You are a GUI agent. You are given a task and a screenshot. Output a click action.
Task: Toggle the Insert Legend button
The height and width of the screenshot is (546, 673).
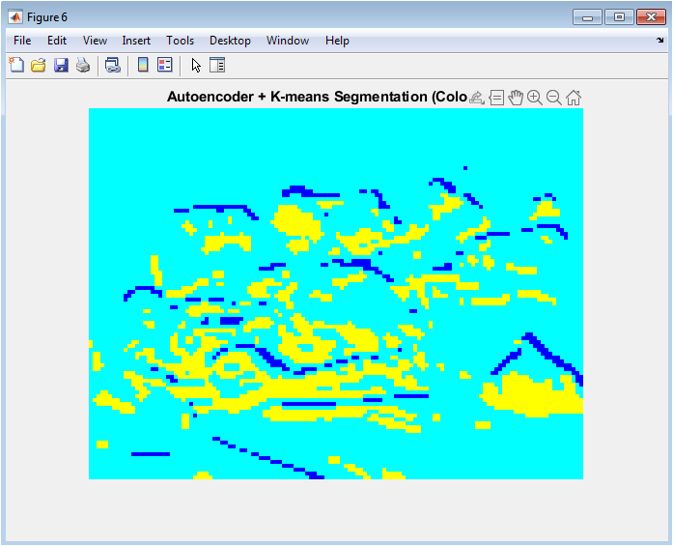pyautogui.click(x=165, y=65)
